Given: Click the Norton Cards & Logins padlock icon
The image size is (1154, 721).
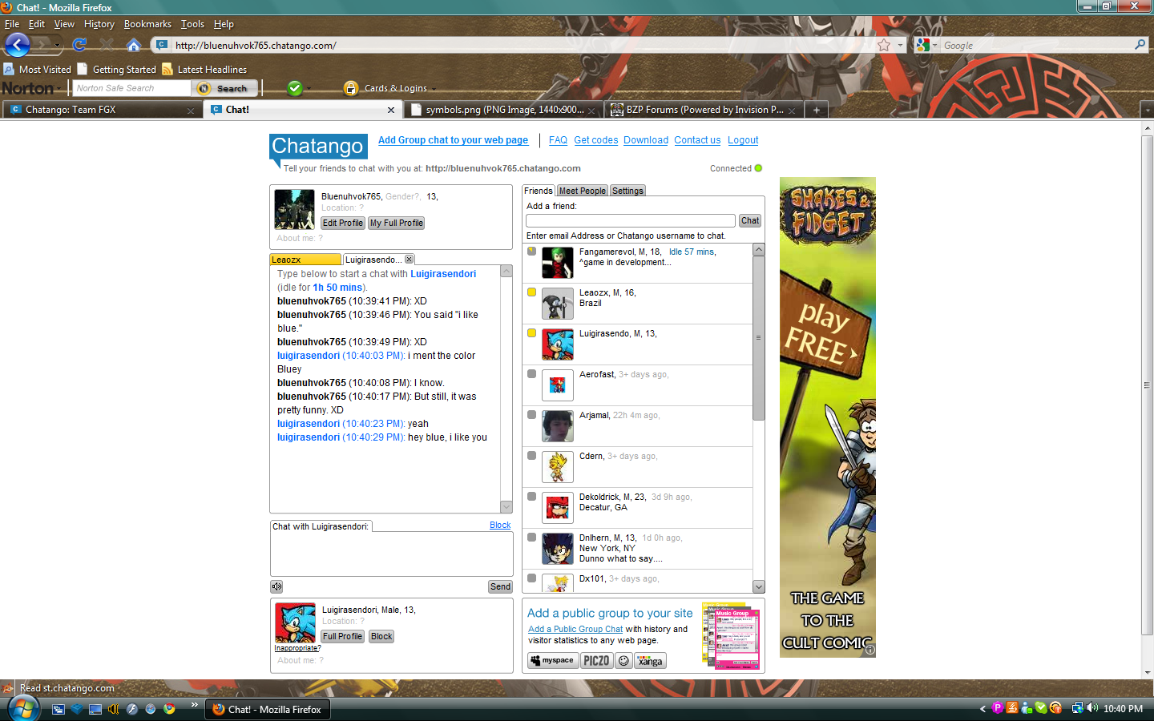Looking at the screenshot, I should [350, 88].
